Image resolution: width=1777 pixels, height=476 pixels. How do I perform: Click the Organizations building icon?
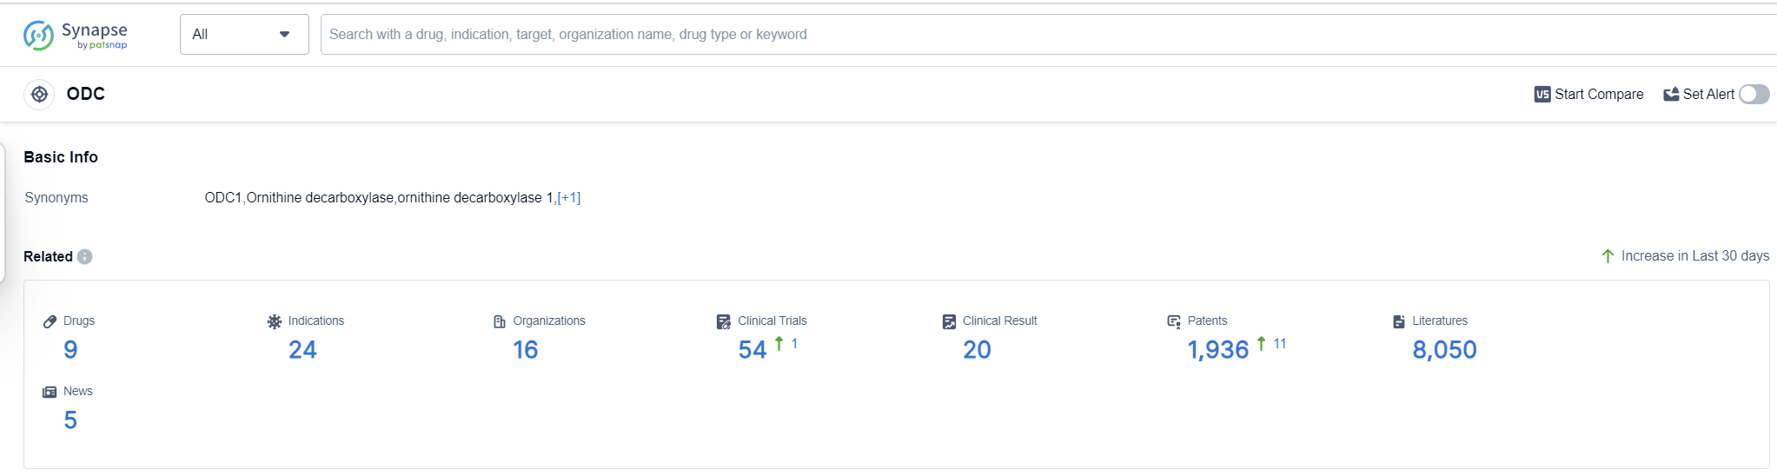pyautogui.click(x=499, y=321)
